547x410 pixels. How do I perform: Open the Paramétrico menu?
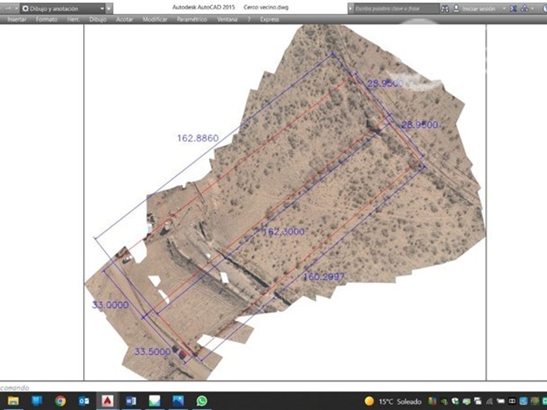coord(191,20)
